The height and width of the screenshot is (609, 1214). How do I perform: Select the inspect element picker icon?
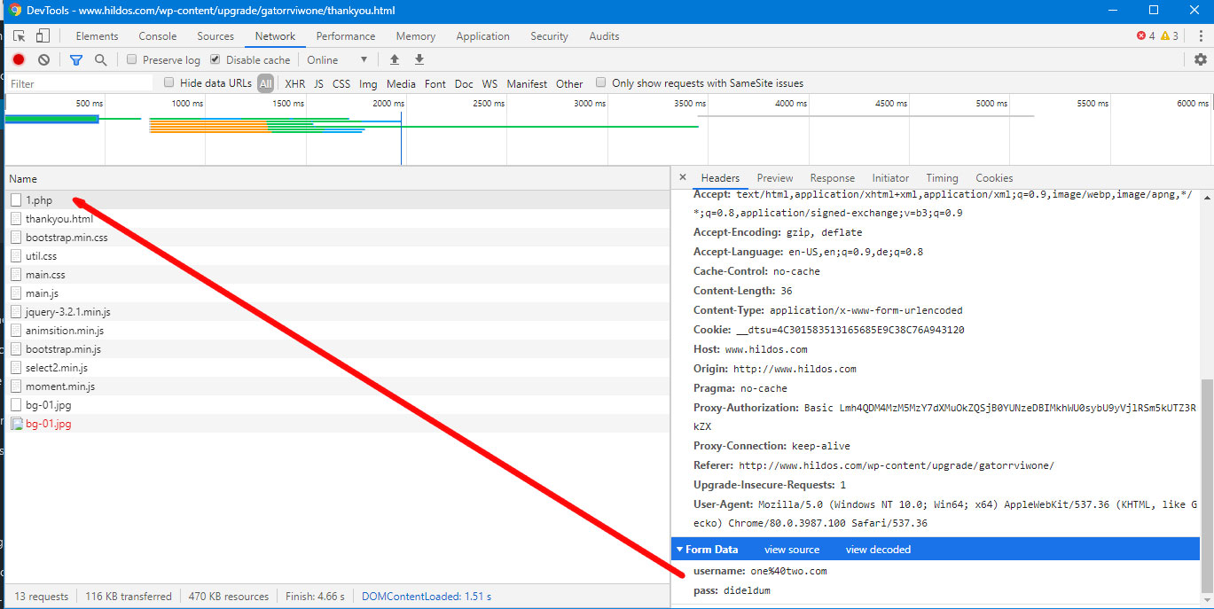click(20, 36)
